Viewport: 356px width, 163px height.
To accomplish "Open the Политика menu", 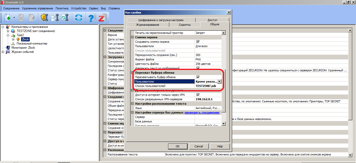I will point(62,8).
